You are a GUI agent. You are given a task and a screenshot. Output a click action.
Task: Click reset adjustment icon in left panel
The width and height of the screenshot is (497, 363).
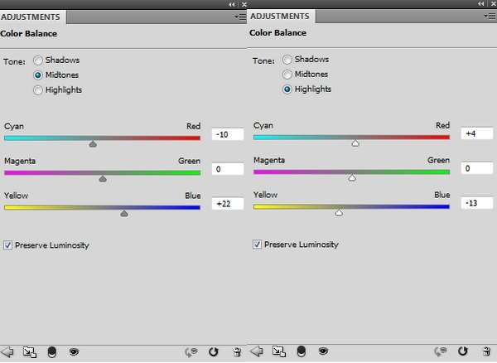214,352
